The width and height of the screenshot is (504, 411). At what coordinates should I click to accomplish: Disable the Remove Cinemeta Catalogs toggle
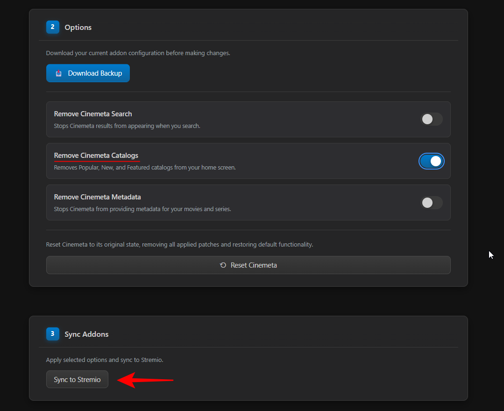pyautogui.click(x=432, y=161)
